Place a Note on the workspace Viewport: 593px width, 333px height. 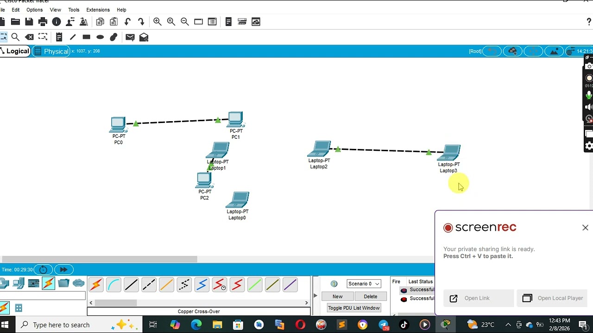click(x=59, y=37)
